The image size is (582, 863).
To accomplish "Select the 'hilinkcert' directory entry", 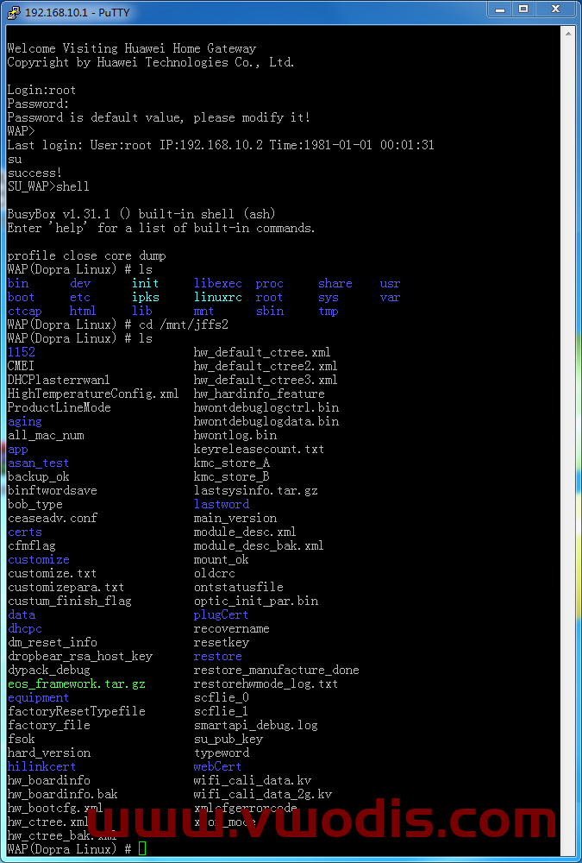I will [41, 766].
